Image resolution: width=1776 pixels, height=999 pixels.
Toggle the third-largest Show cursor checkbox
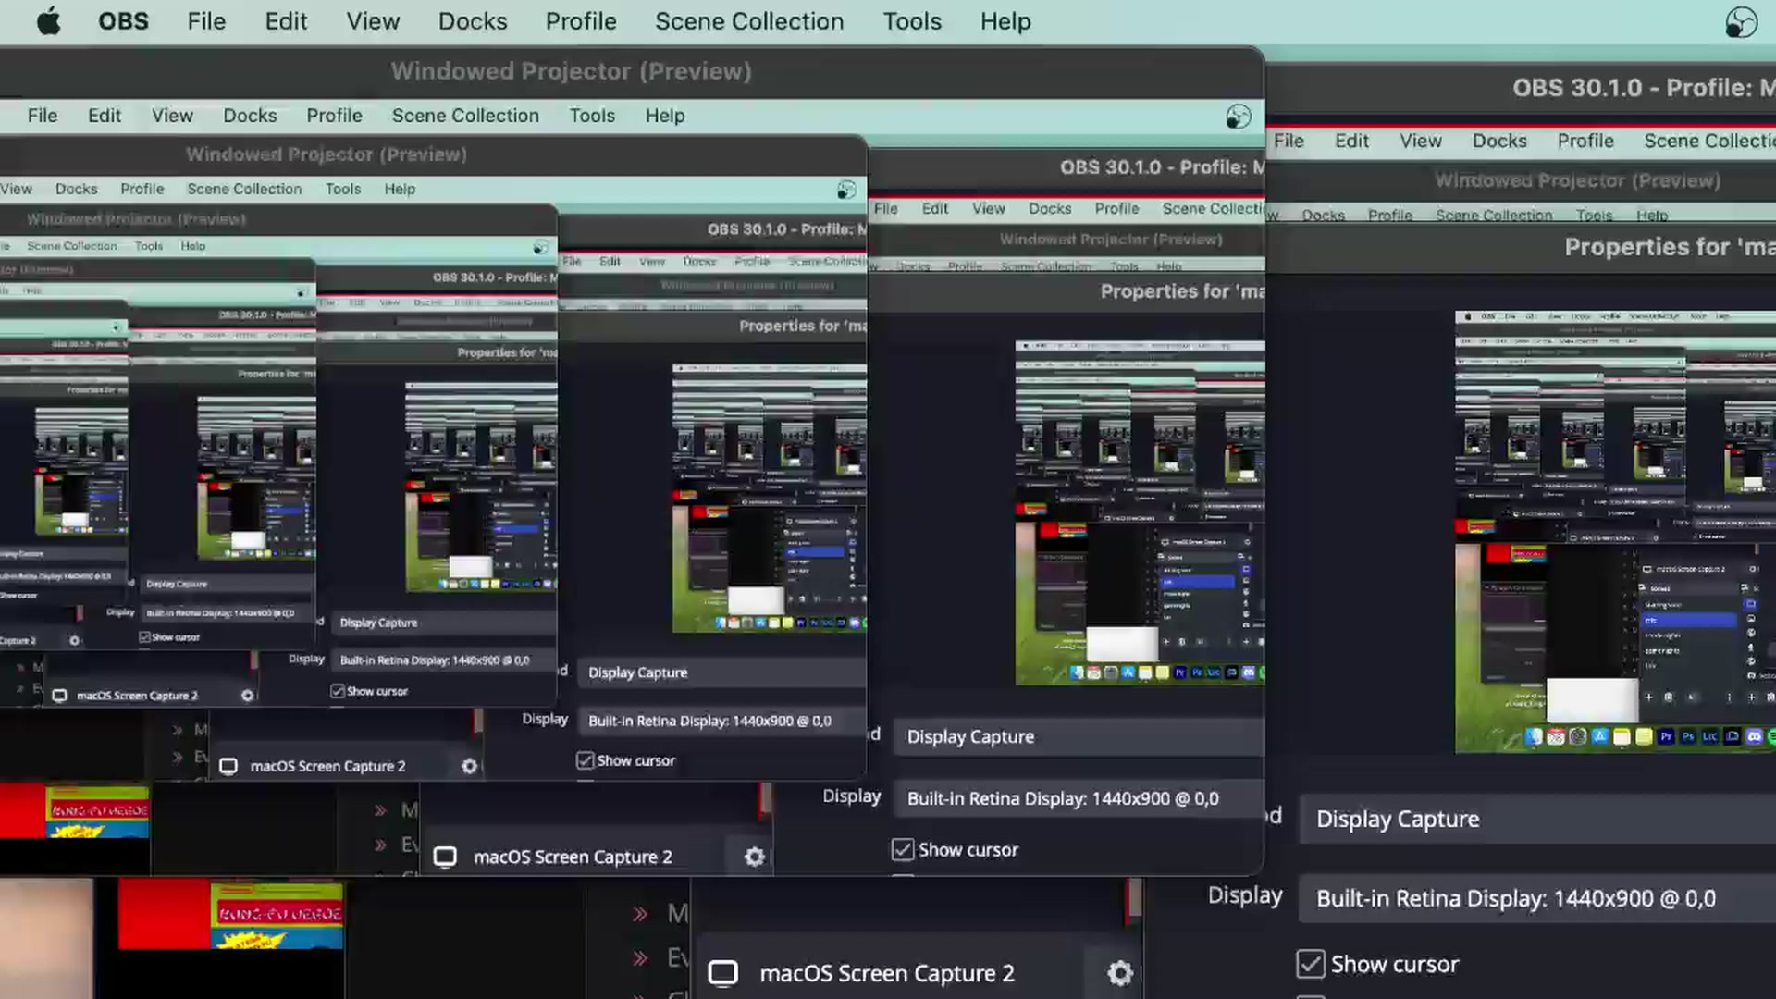(x=585, y=760)
